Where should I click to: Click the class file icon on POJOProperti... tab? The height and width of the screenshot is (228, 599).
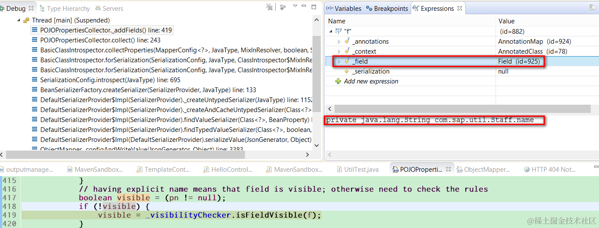tap(395, 170)
